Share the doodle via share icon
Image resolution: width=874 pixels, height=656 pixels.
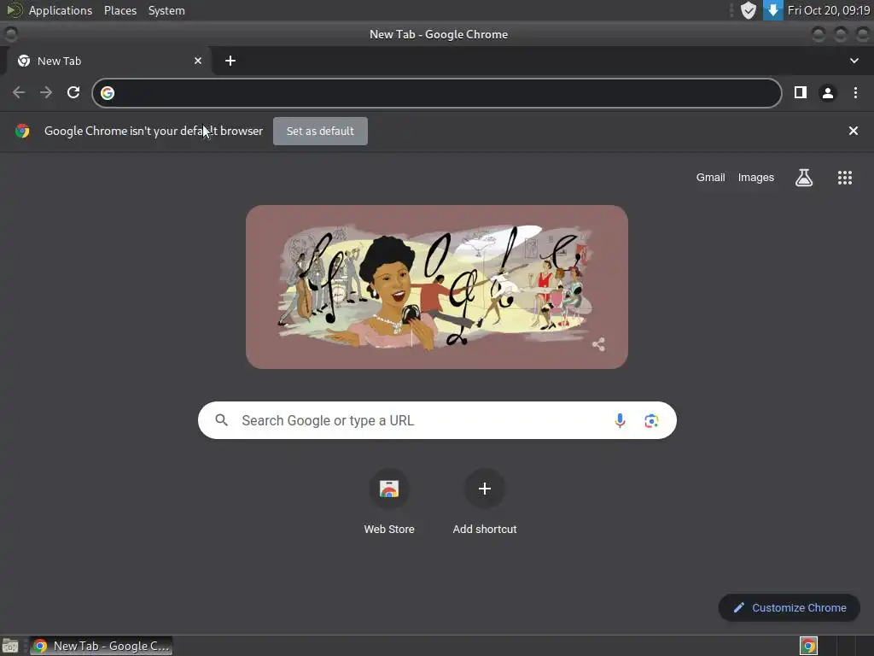tap(598, 344)
